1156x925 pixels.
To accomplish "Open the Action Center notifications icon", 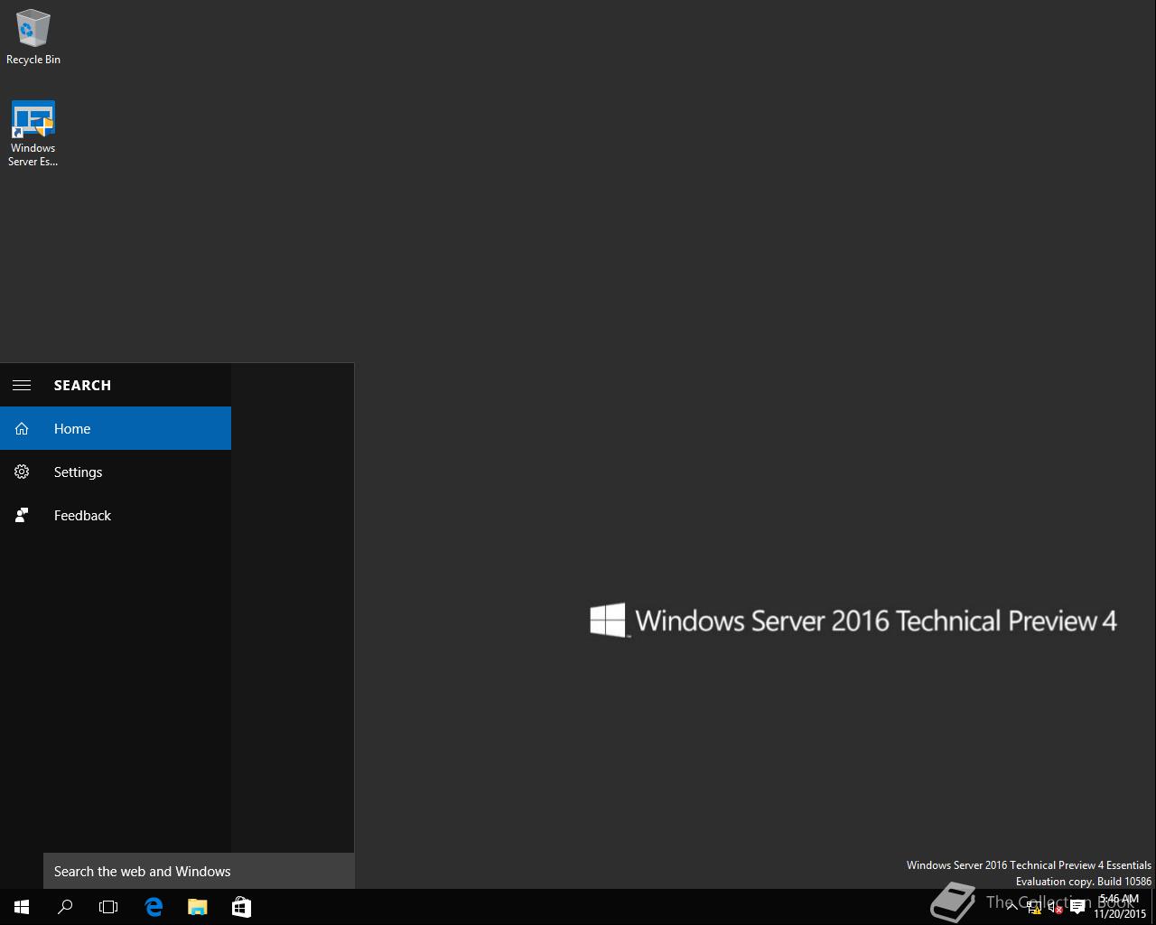I will [1077, 907].
